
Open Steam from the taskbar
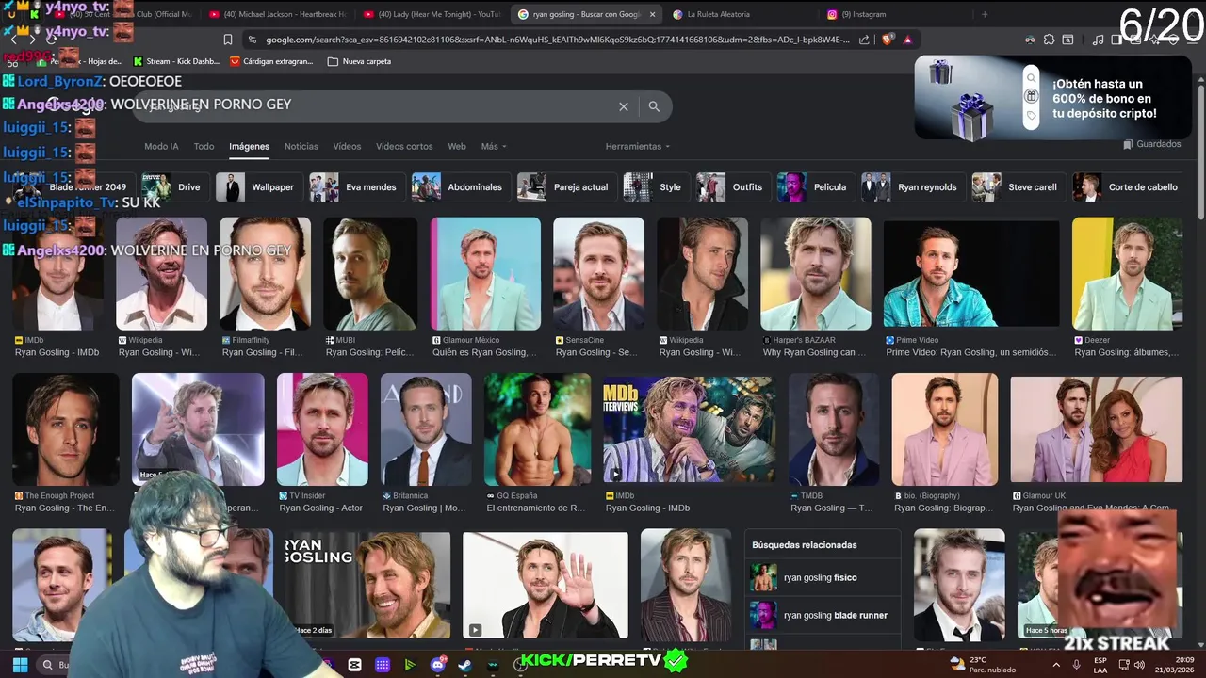click(x=464, y=665)
